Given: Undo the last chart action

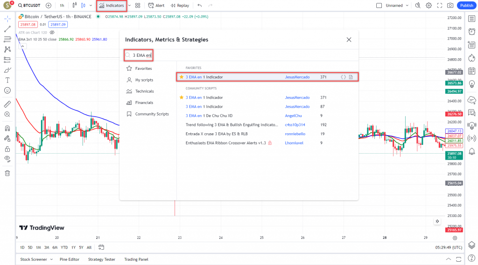Looking at the screenshot, I should click(x=200, y=6).
